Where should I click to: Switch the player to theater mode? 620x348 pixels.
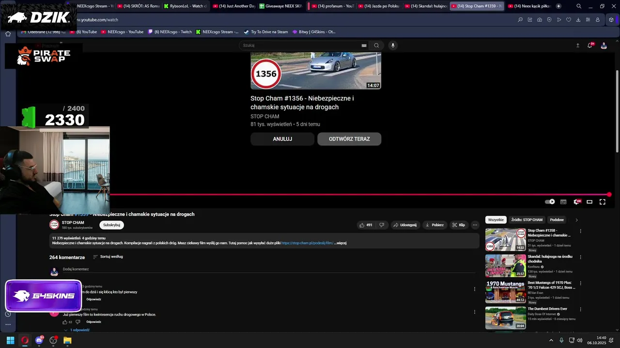pos(589,202)
